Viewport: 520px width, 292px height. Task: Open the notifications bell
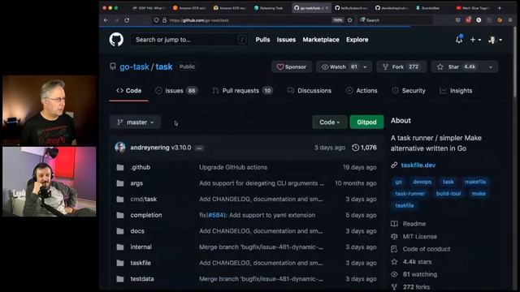point(459,40)
